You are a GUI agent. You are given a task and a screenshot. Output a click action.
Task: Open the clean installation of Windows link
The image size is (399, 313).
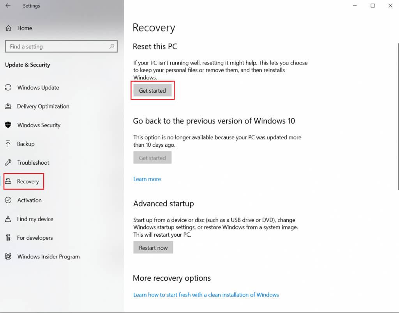tap(206, 295)
